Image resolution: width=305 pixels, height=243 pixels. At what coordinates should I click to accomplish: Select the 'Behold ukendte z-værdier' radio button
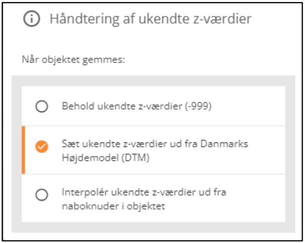coord(42,107)
